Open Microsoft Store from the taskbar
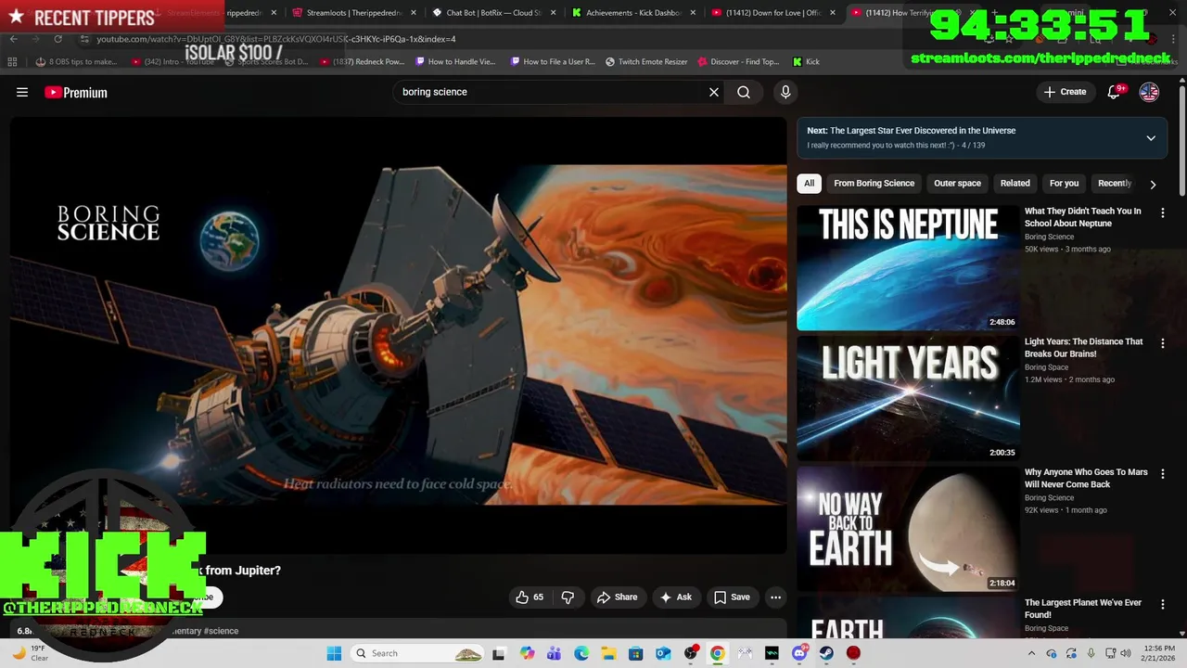This screenshot has width=1187, height=668. point(636,653)
